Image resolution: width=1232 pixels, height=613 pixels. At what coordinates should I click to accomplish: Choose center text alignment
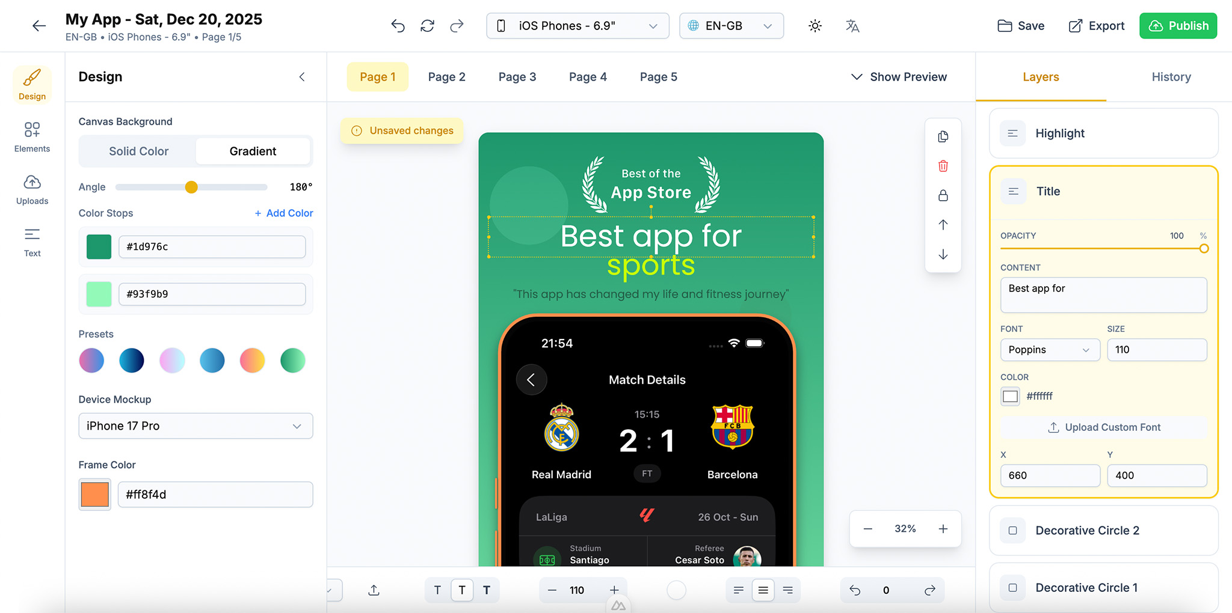763,590
